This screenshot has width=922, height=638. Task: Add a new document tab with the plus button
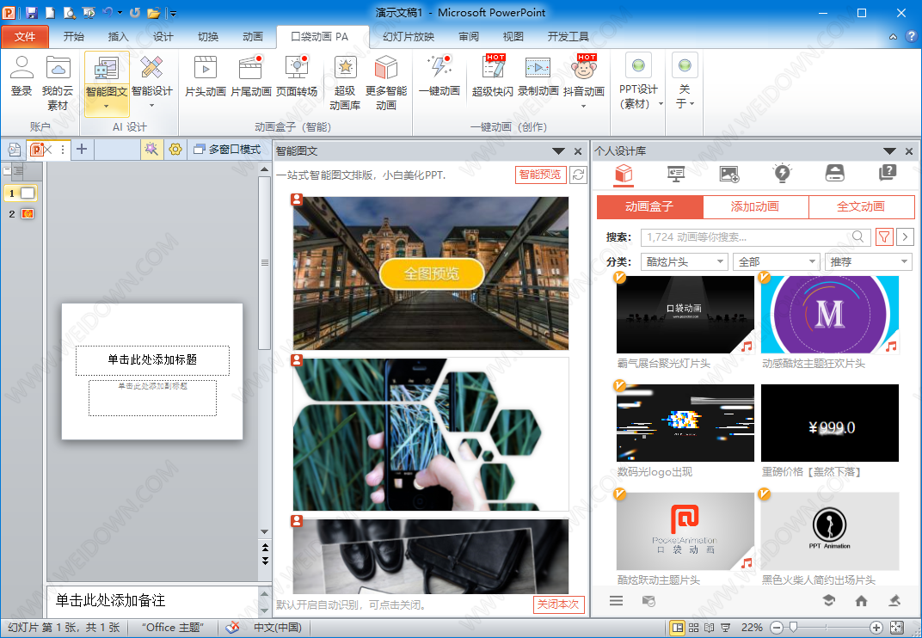tap(82, 150)
